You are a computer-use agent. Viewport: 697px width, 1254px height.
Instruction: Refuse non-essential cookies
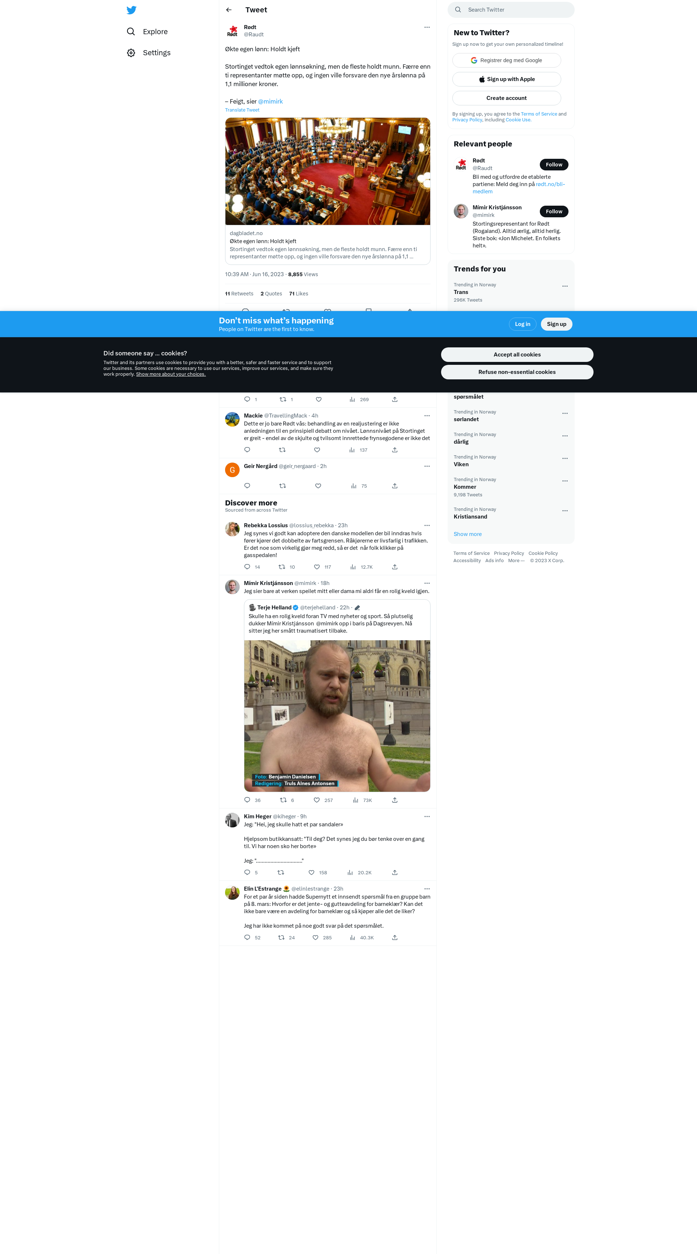517,372
